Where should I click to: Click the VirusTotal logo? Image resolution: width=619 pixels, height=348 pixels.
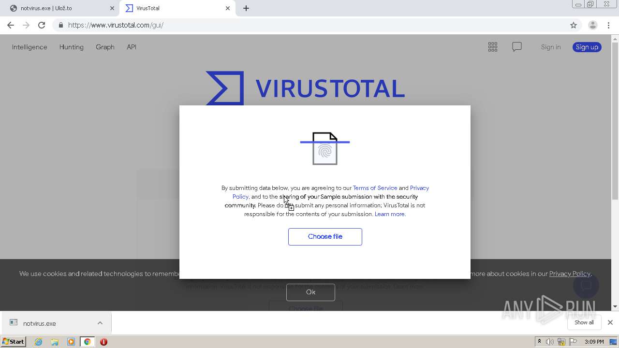point(305,88)
